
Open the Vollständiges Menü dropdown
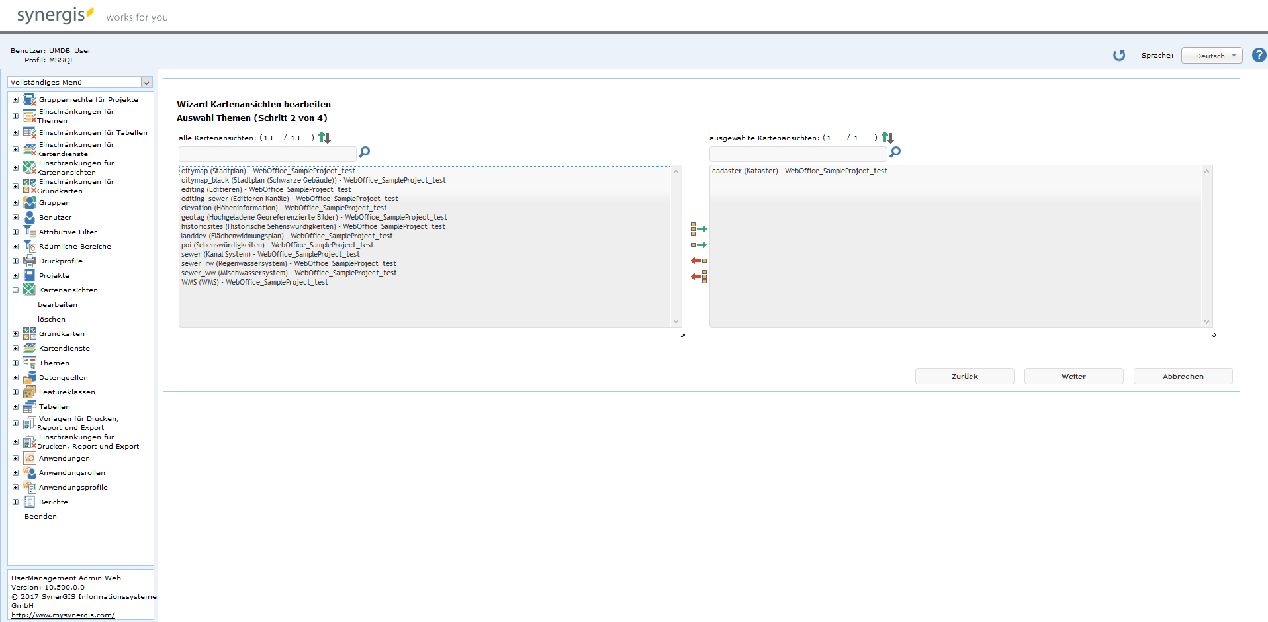point(80,82)
